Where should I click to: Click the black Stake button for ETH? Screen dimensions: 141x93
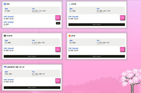(58, 23)
